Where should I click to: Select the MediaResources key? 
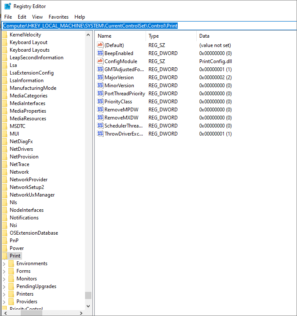pos(28,119)
